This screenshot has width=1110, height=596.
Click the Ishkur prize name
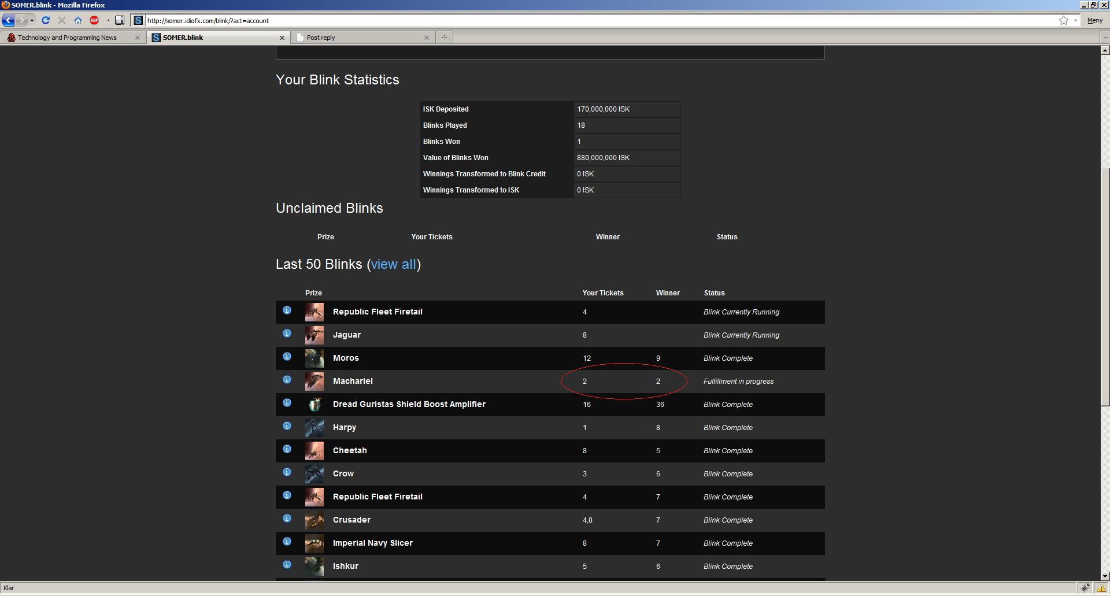346,566
